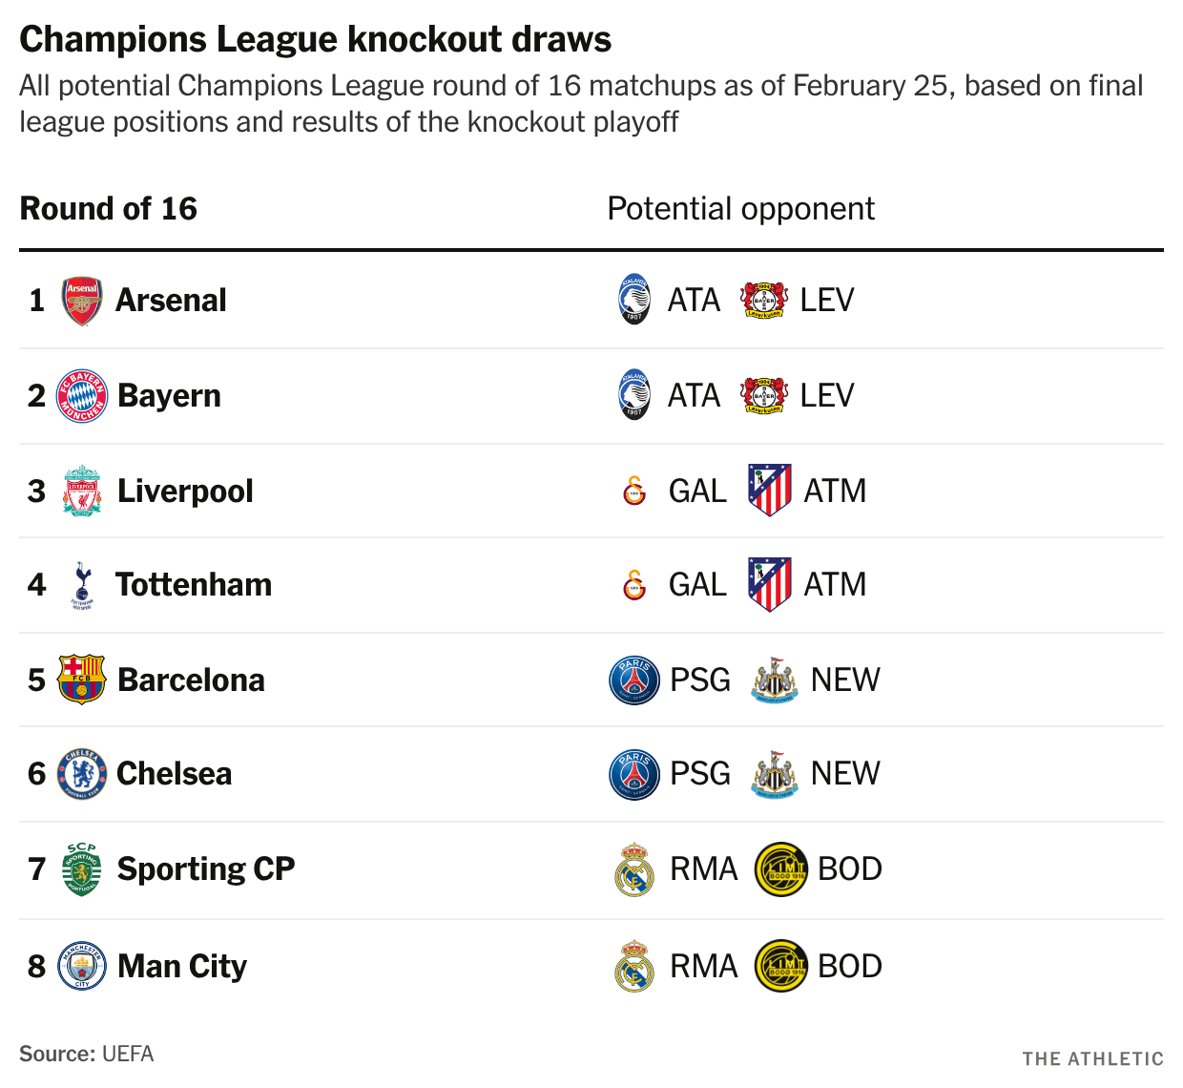Select the FC Barcelona crest
The image size is (1183, 1088).
82,680
